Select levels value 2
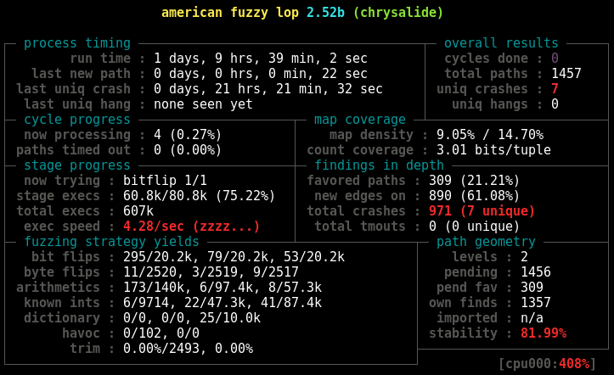 (x=524, y=256)
